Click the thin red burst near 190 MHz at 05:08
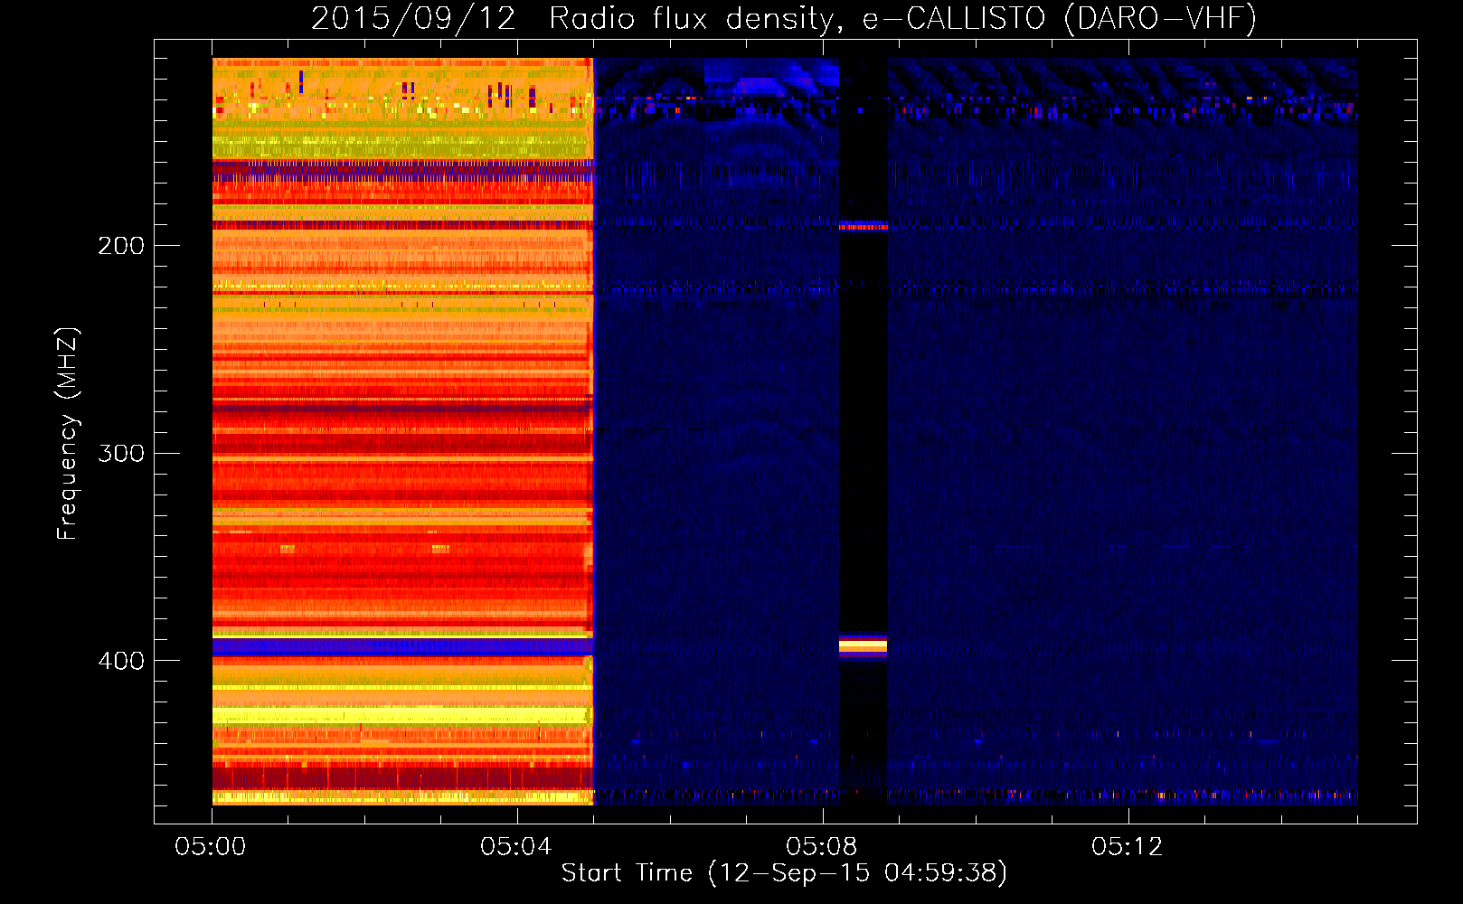1463x904 pixels. (x=863, y=226)
